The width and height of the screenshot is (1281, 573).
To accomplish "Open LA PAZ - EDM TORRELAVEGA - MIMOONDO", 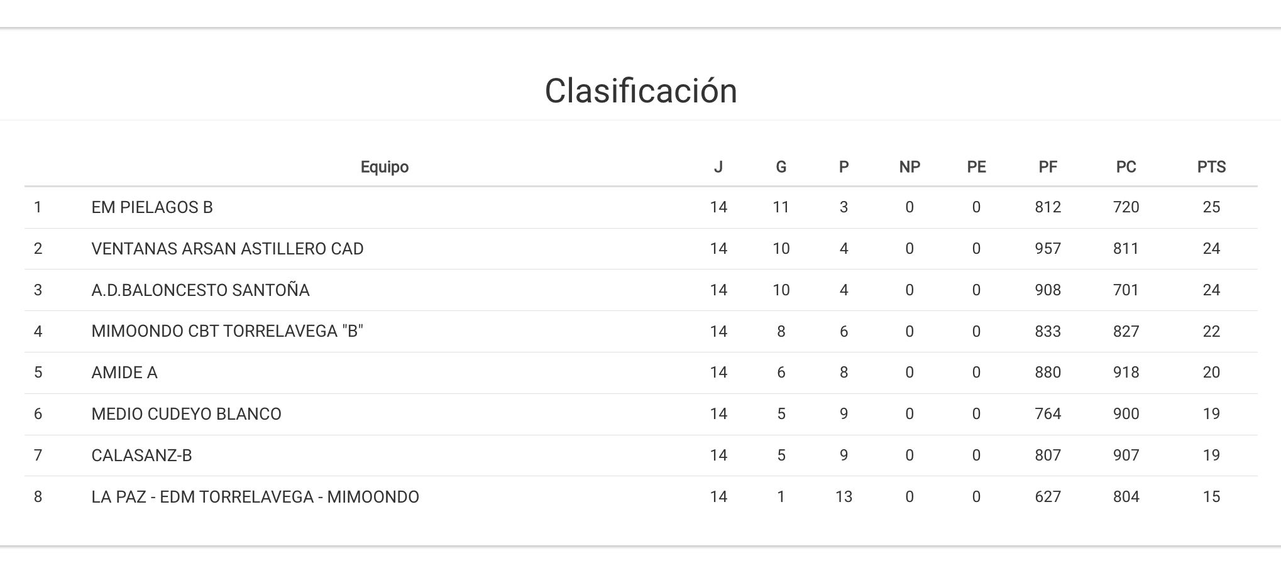I will 255,497.
